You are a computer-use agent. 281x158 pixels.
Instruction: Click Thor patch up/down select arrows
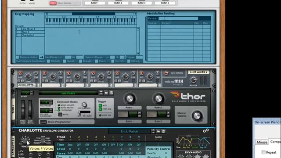coord(101,93)
